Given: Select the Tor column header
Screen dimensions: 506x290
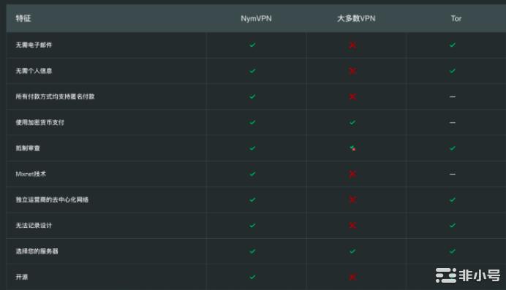Looking at the screenshot, I should (x=456, y=18).
